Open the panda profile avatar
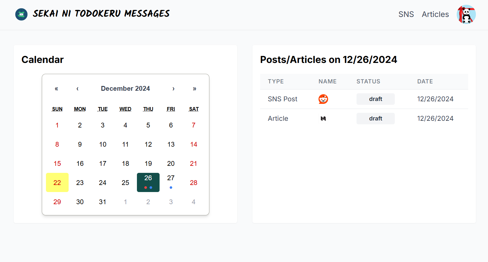 pos(466,14)
